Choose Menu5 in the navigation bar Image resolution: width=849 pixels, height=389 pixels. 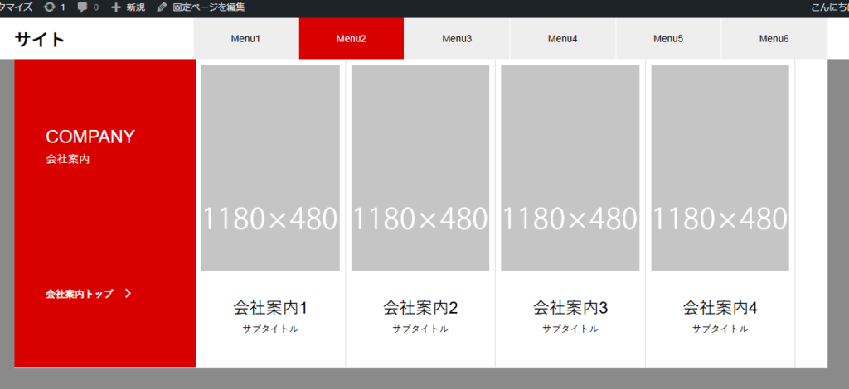point(668,39)
